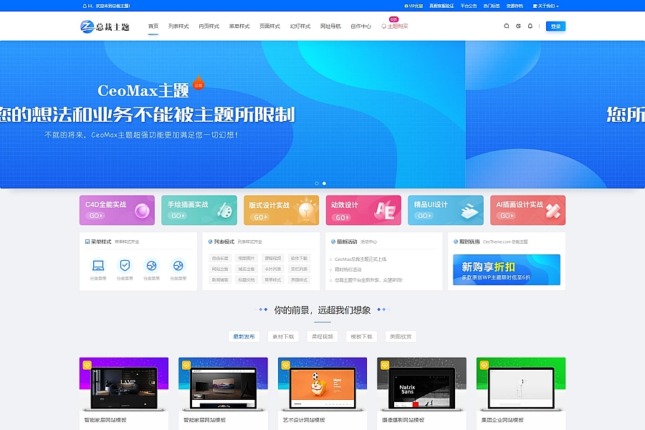
Task: Select the second banner slide dot
Action: [324, 183]
